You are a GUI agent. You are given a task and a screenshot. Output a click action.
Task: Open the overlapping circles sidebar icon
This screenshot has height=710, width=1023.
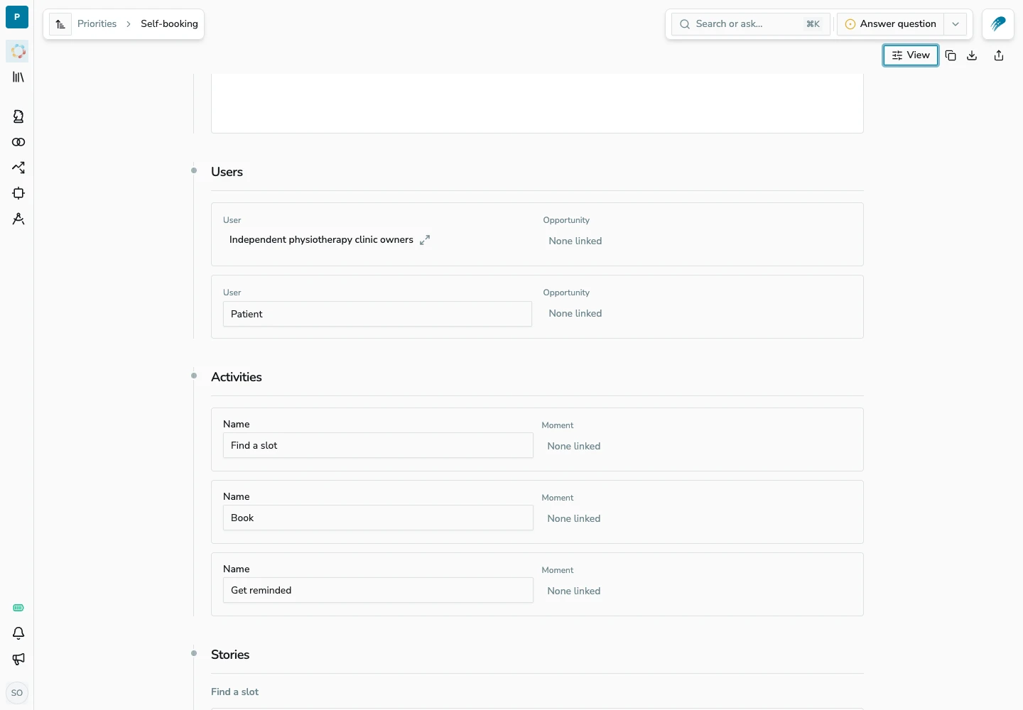18,142
